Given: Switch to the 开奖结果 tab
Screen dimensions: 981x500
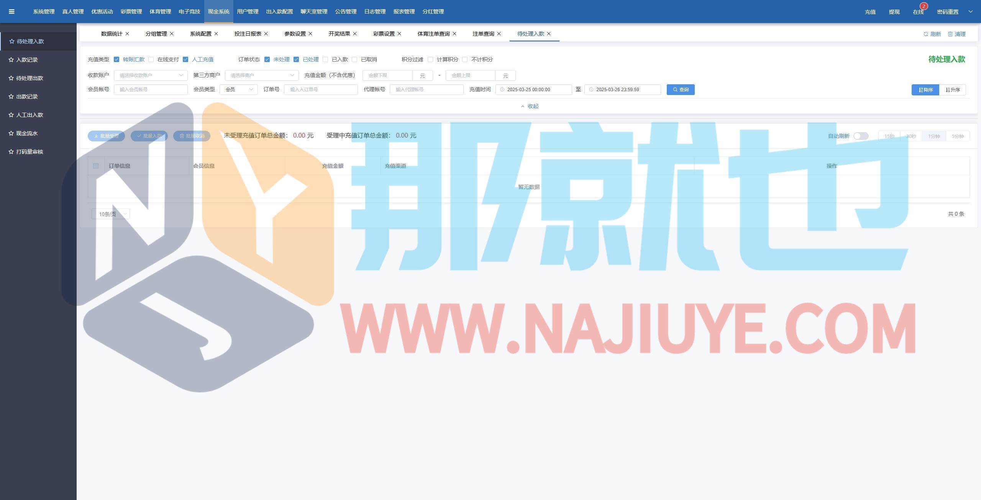Looking at the screenshot, I should (339, 34).
